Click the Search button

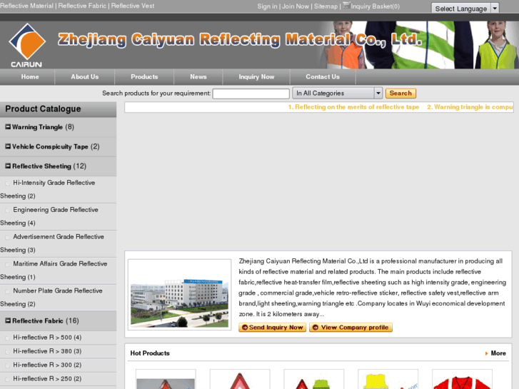pos(400,94)
